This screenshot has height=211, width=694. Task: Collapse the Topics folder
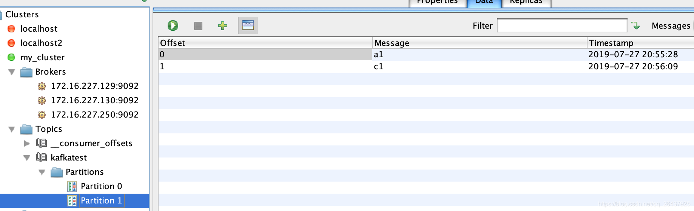(12, 129)
